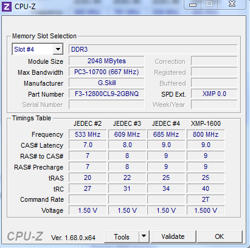Click the 2T Command Rate cell
Viewport: 250px width, 248px height.
click(x=206, y=199)
